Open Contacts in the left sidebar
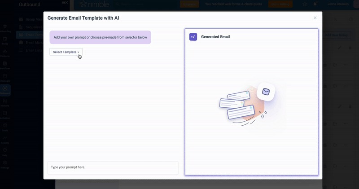359x189 pixels. pos(5,53)
